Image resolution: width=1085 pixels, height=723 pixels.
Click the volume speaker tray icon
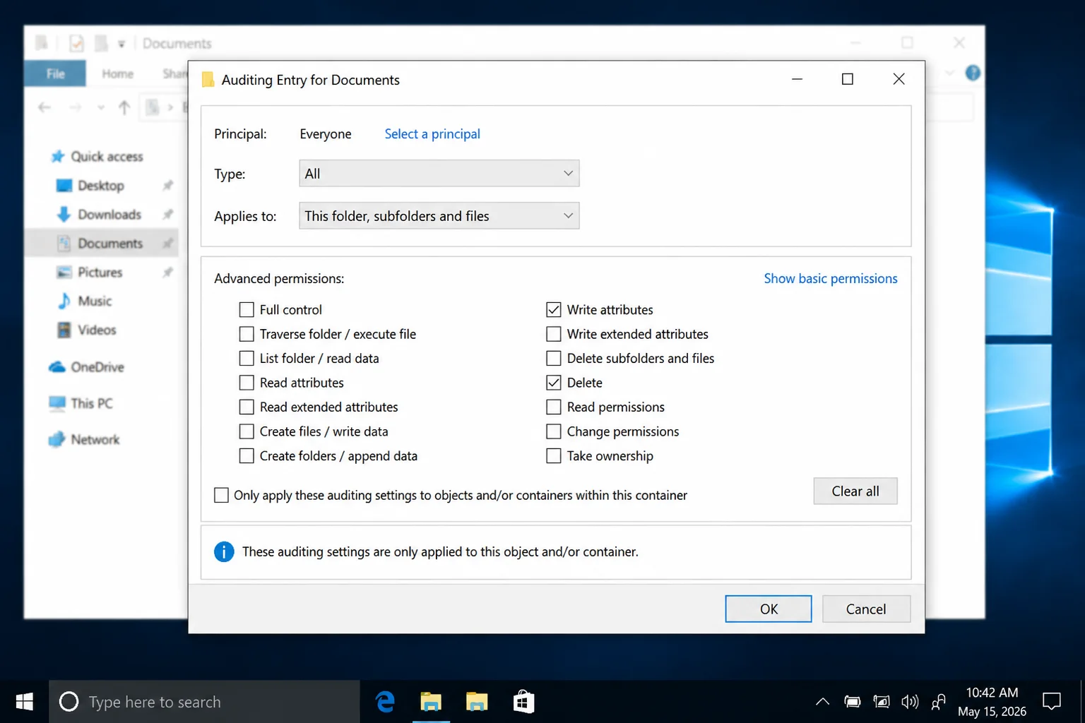coord(910,702)
